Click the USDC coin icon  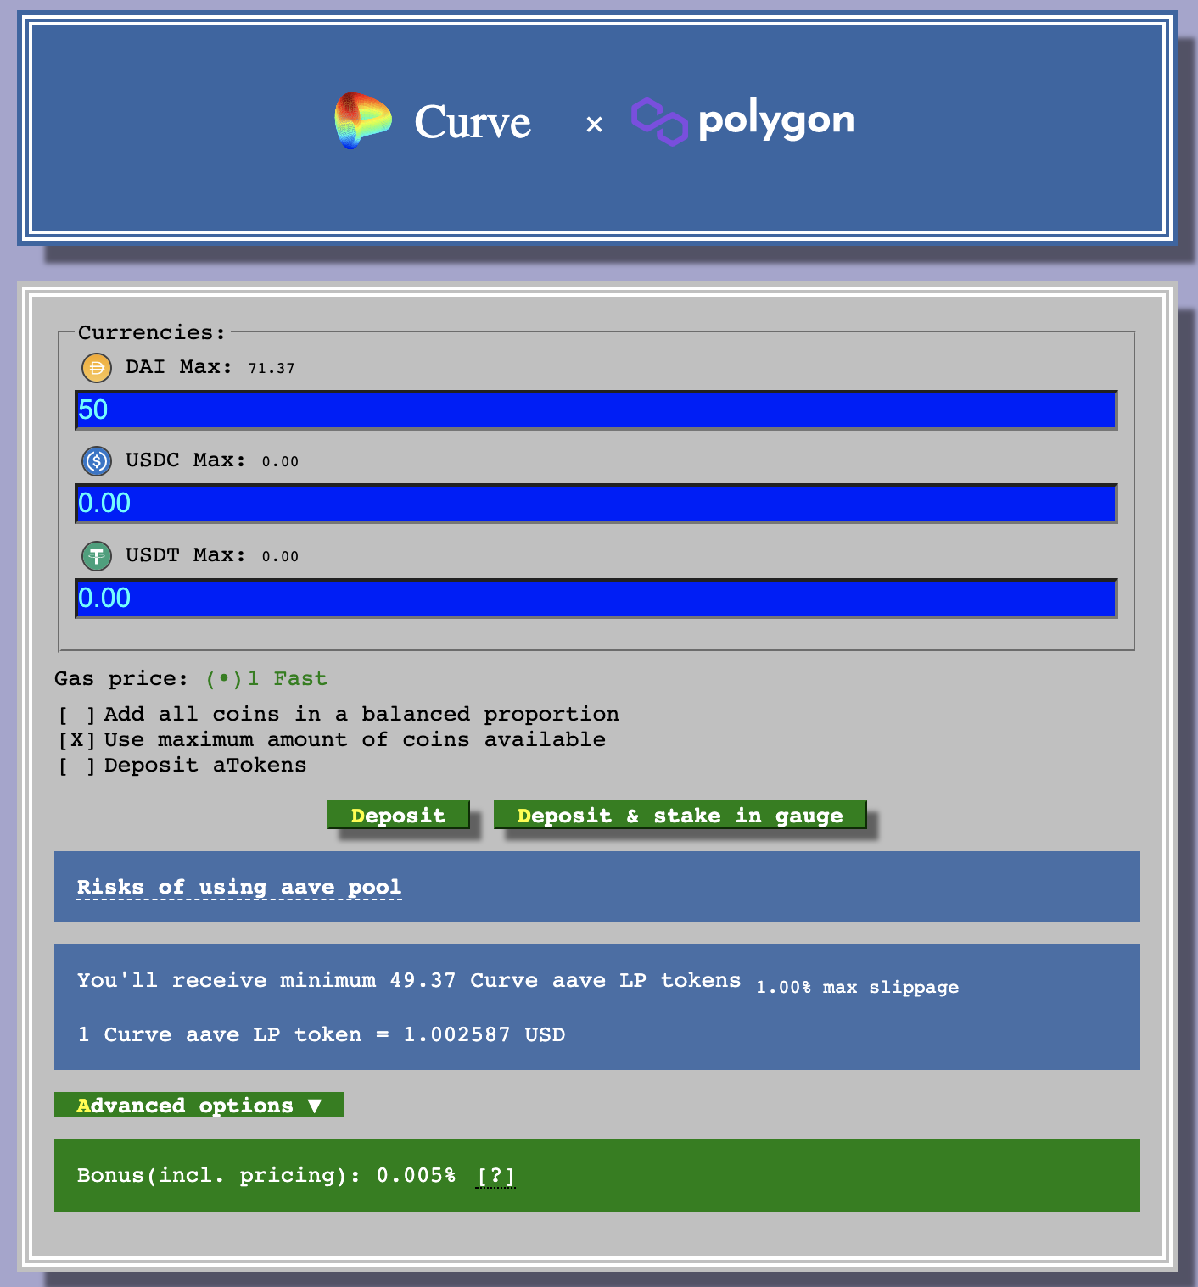click(97, 461)
